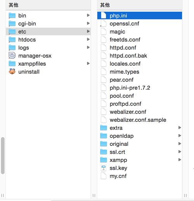Expand the openldap folder arrow
Viewport: 194px width, 201px height.
(180, 136)
